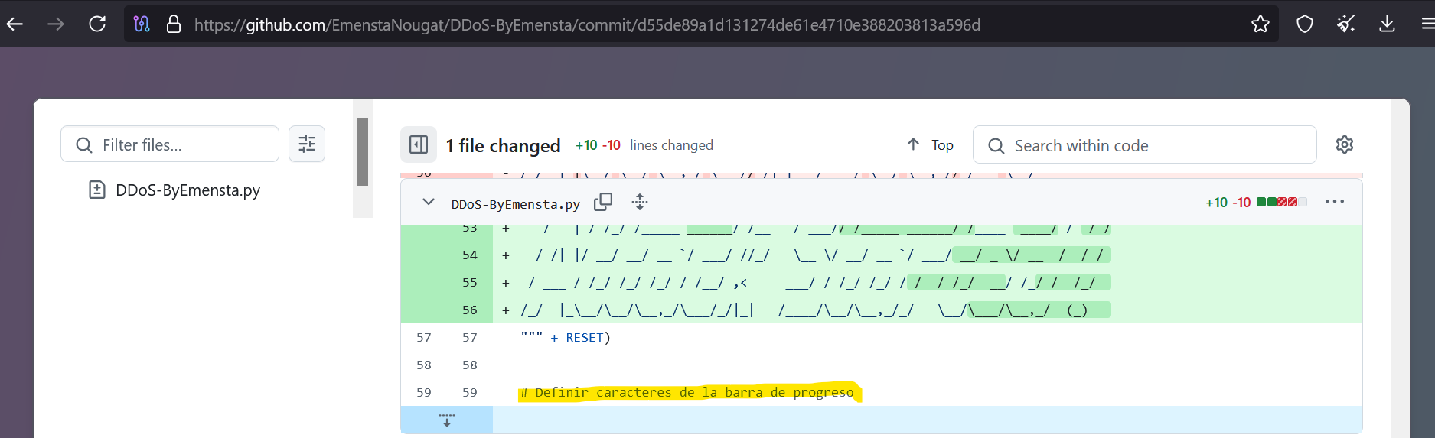
Task: Jump to Top of the page
Action: coord(930,144)
